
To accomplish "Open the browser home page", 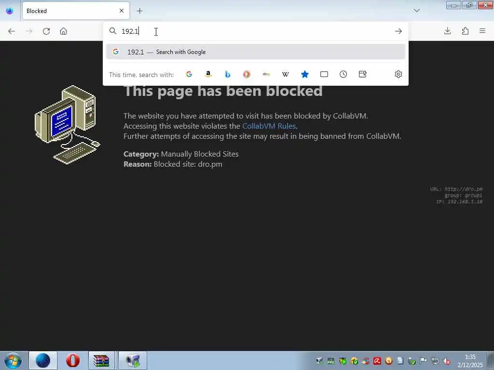I will click(64, 31).
